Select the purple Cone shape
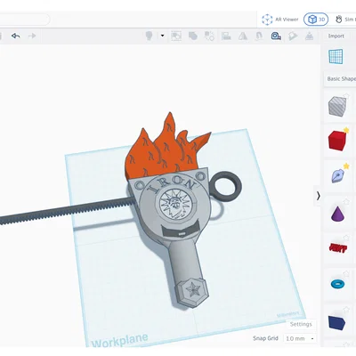Viewport: 356px width, 356px height. coord(337,214)
